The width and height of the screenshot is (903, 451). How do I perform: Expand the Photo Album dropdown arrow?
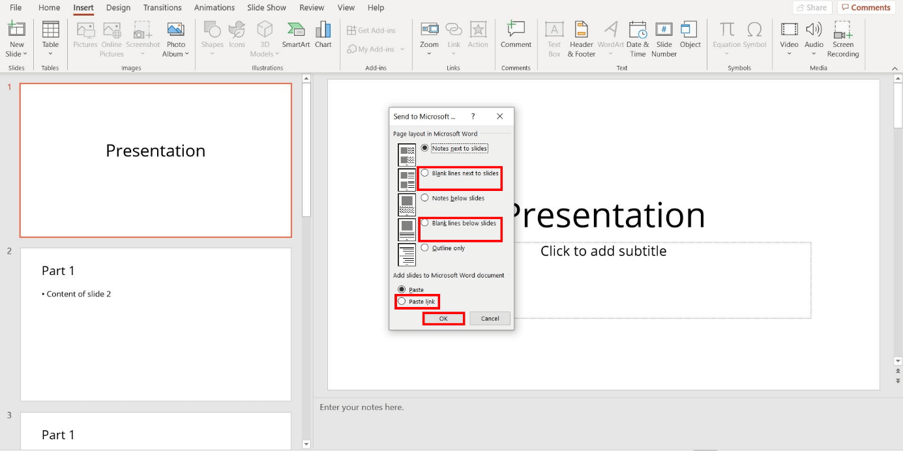186,54
